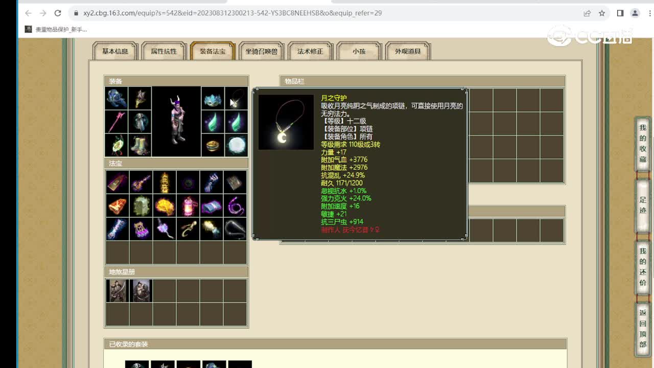Click the blue scroll treasure icon
Viewport: 654px width, 368px height.
212,205
